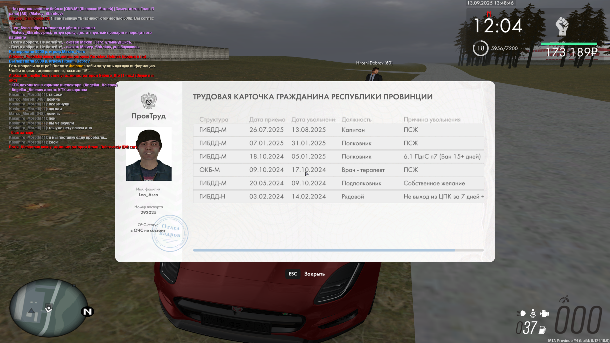Click the raised fist icon
The image size is (610, 343).
tap(562, 26)
